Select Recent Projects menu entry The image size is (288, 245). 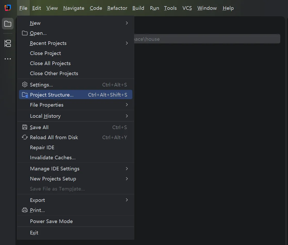tap(76, 43)
